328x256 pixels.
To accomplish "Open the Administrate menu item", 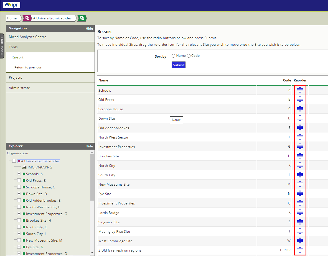I will pyautogui.click(x=19, y=88).
